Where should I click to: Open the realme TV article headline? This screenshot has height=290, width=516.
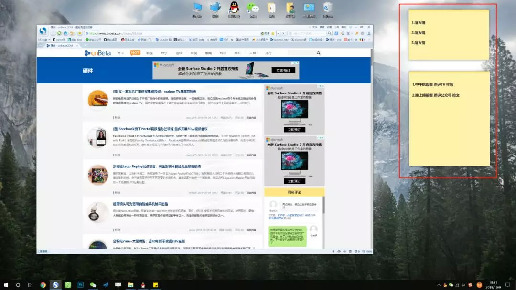(154, 91)
